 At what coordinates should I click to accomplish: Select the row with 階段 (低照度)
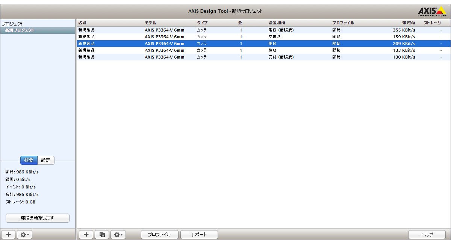(264, 30)
